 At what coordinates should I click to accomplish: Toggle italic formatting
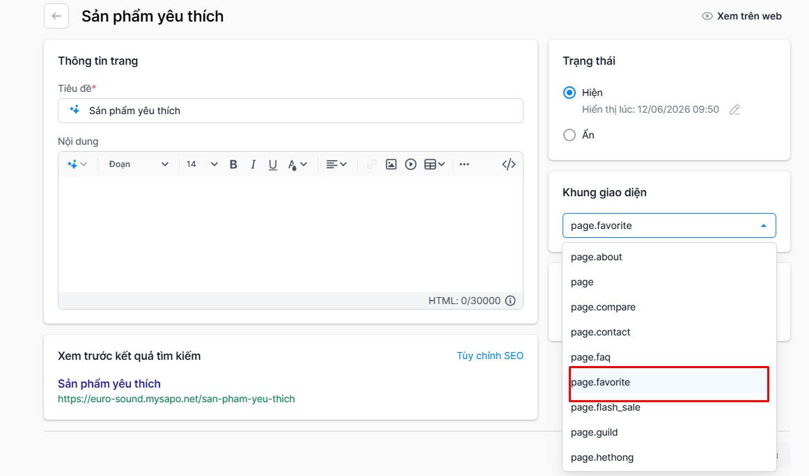coord(253,164)
